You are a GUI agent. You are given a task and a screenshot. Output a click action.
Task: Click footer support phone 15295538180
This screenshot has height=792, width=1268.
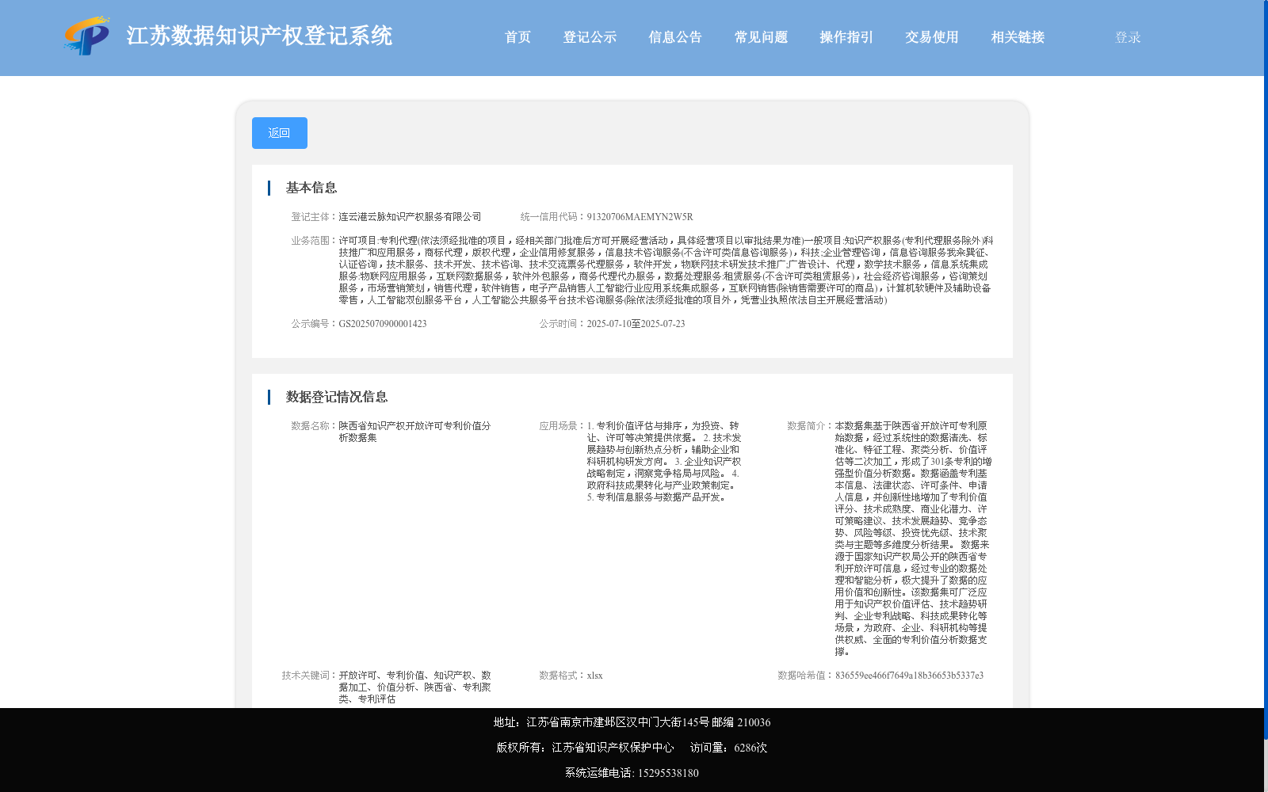[x=668, y=773]
